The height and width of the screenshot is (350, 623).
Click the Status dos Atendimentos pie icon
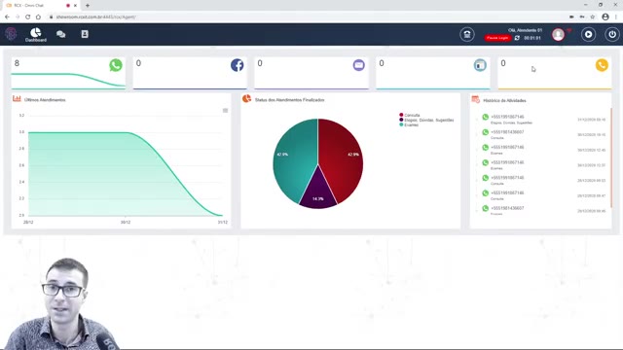pyautogui.click(x=246, y=99)
